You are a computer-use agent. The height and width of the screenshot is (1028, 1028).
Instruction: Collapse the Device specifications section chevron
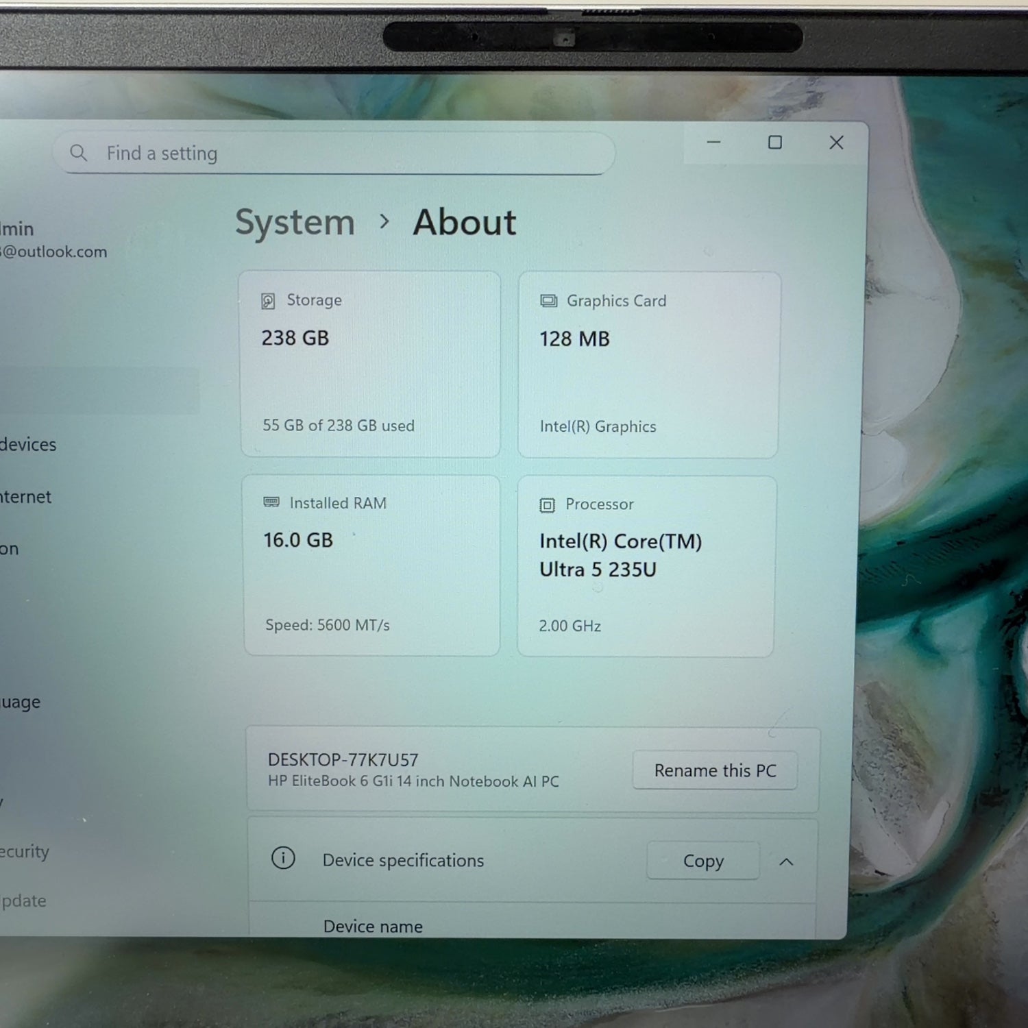tap(786, 862)
